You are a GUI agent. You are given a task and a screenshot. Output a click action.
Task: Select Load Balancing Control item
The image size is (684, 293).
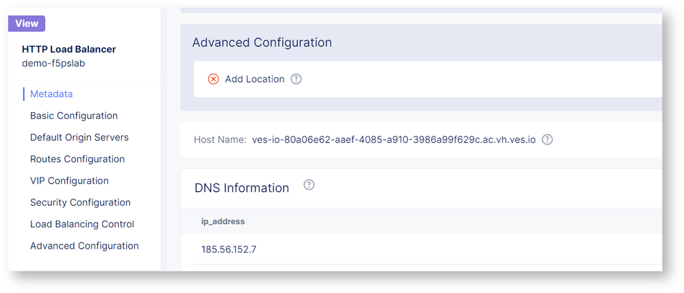point(82,224)
